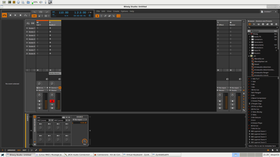
Task: Open Audio Receiver source 'No input' dropdown
Action: click(80, 120)
